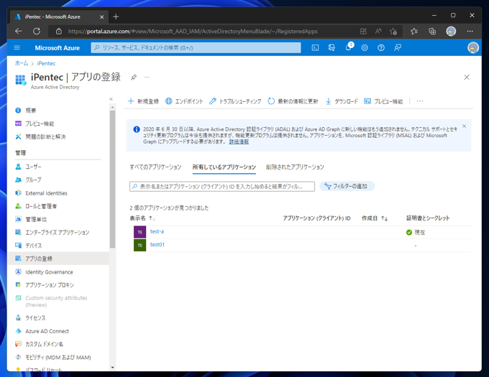Viewport: 489px width, 377px height.
Task: Dismiss the ADAL information banner
Action: (464, 126)
